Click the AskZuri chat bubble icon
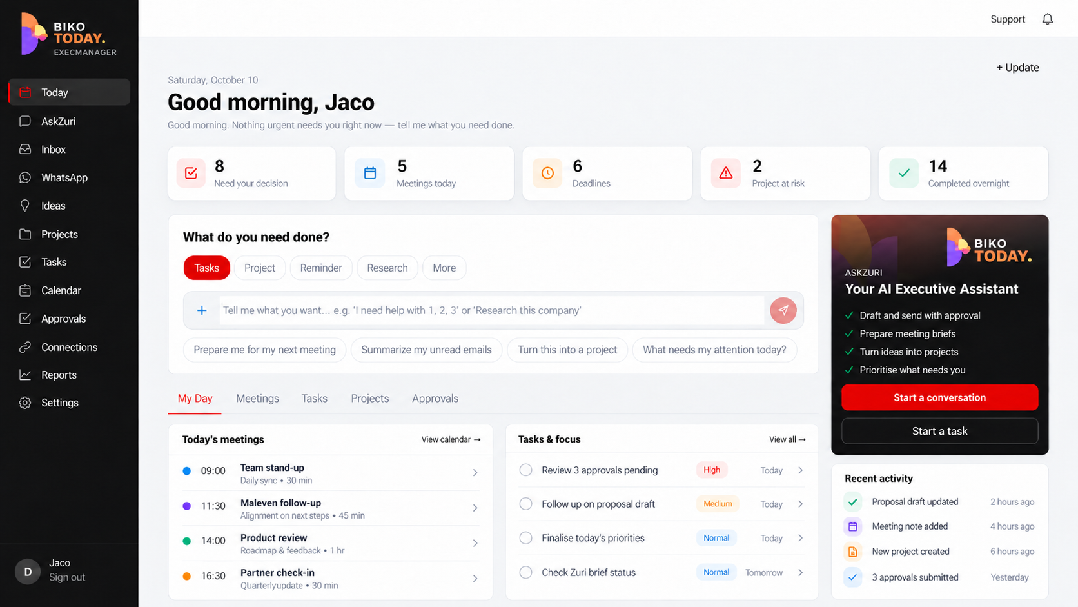 25,121
